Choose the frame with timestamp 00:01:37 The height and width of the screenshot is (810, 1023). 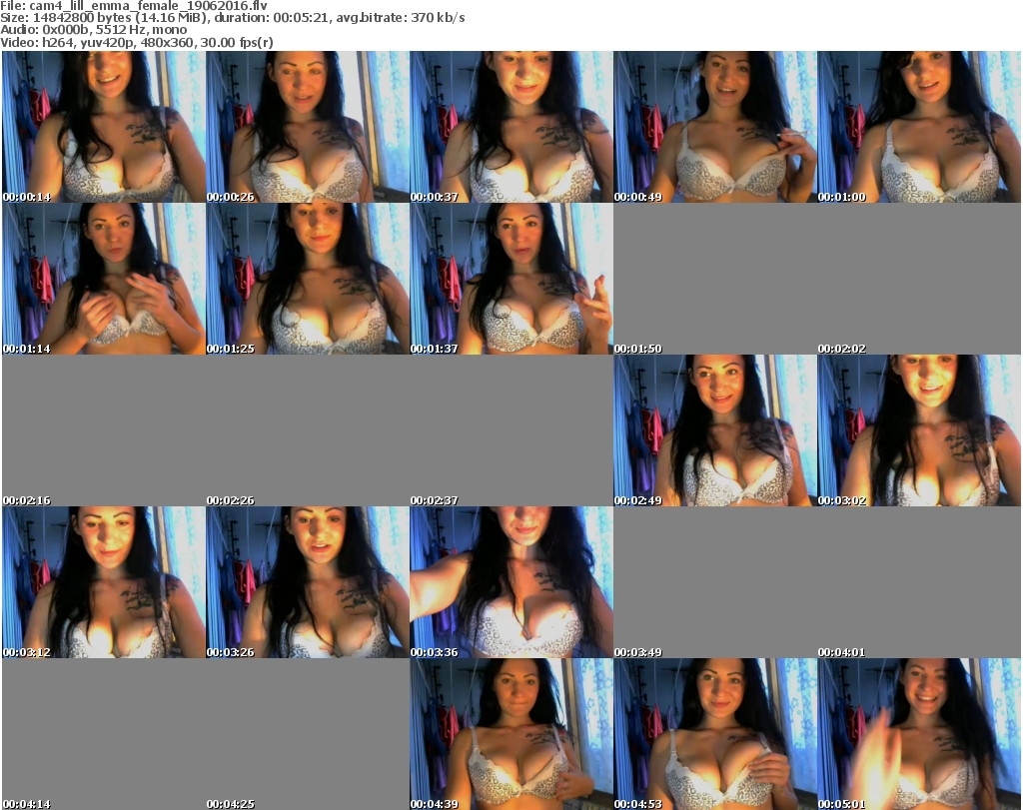511,279
